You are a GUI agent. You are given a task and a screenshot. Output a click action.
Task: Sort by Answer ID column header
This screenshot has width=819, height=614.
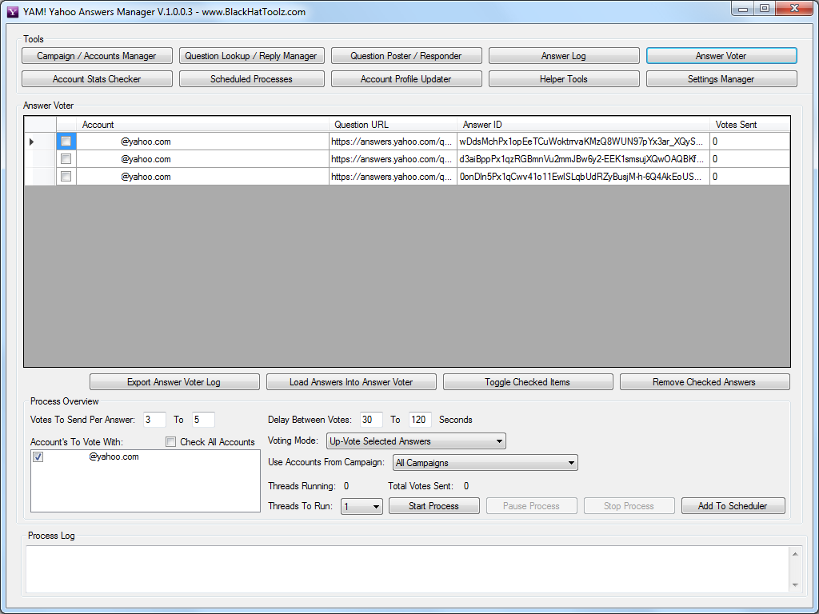(x=583, y=124)
